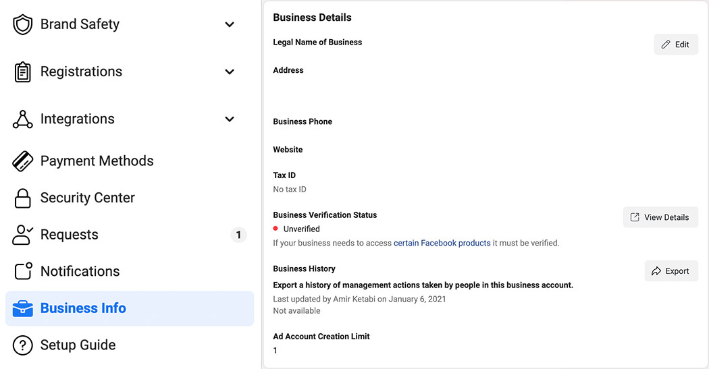Select the Business Info section
709x369 pixels.
point(130,308)
